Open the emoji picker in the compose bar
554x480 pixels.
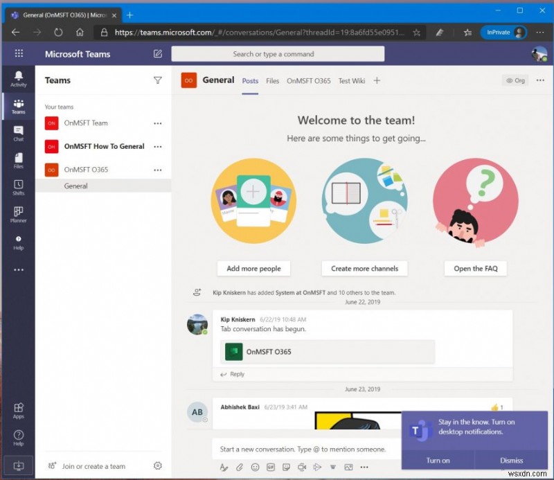[256, 467]
